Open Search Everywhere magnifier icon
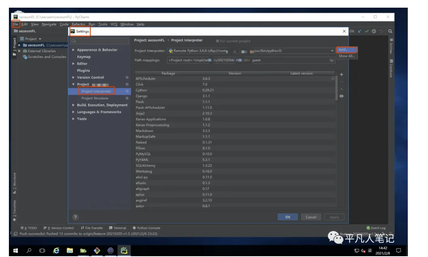Screen dimensions: 428x257 pyautogui.click(x=390, y=31)
